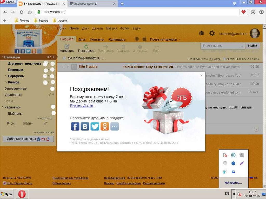Click the user avatar photo
This screenshot has height=199, width=266.
(255, 33)
